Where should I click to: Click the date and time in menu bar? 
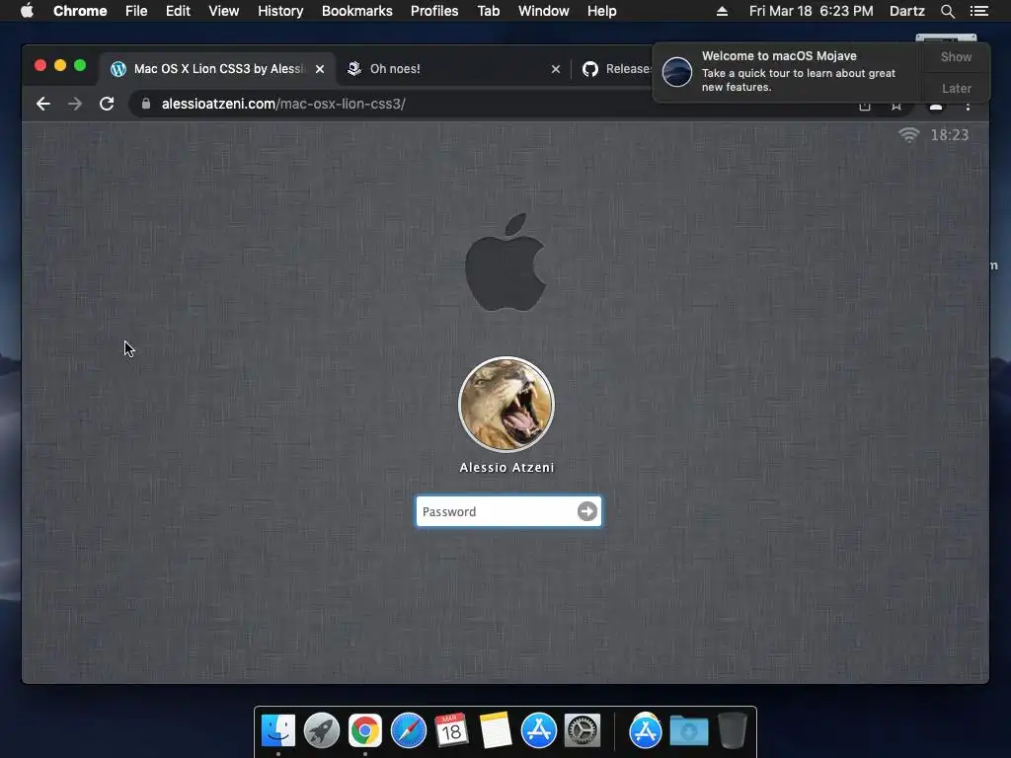click(x=812, y=11)
